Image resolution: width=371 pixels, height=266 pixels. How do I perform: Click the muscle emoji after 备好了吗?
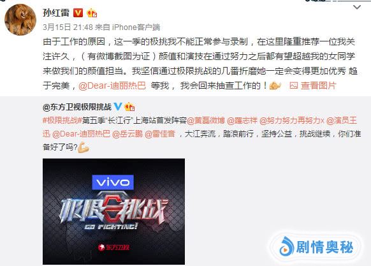(x=84, y=147)
